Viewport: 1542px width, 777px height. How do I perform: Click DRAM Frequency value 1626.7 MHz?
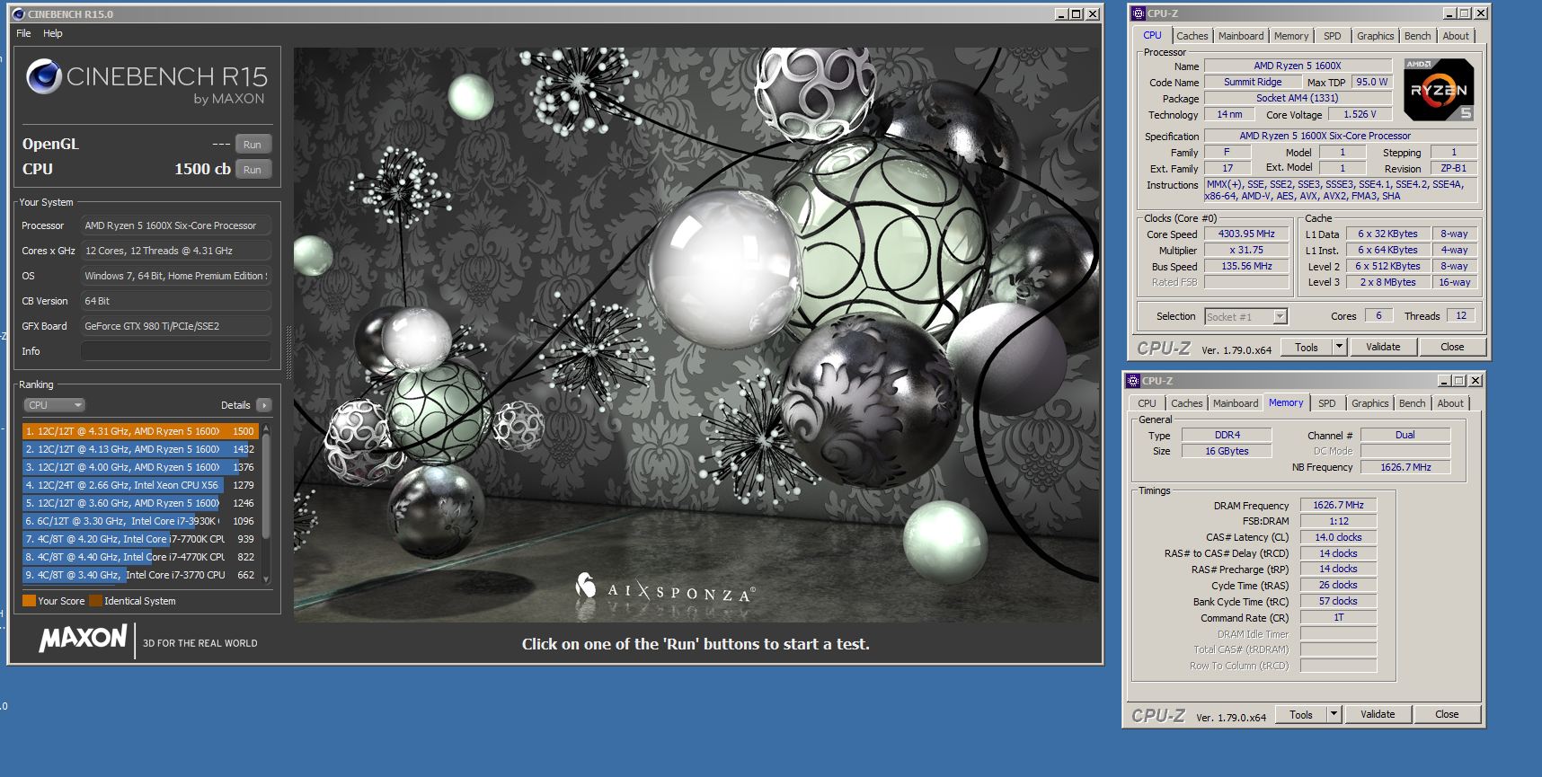1339,505
